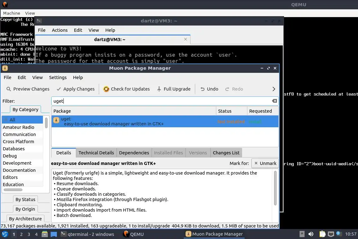Click the Requested column header
This screenshot has width=358, height=239.
[x=263, y=111]
